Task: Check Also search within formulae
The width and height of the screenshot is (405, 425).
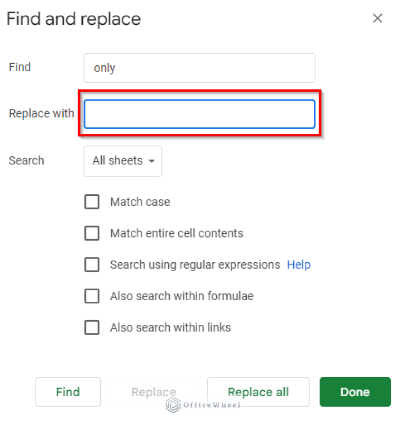Action: click(92, 296)
